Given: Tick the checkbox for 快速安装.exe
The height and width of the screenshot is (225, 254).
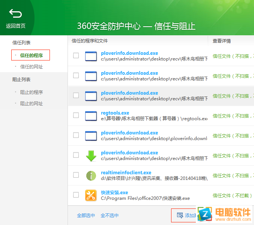Looking at the screenshot, I should [x=76, y=195].
